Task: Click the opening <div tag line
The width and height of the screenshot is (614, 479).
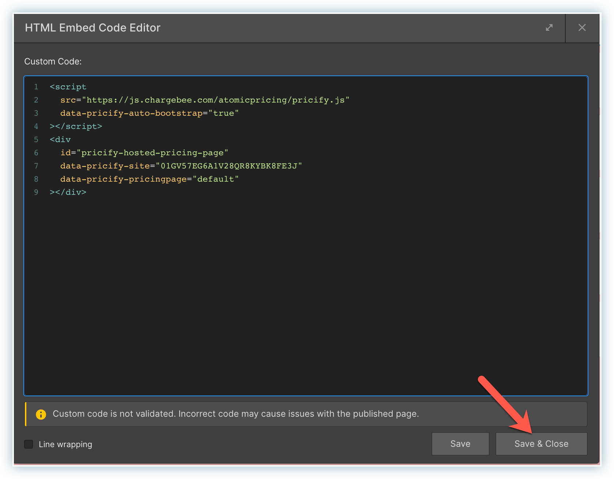Action: coord(60,140)
